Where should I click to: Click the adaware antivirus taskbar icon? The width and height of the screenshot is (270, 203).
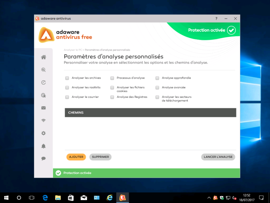[122, 198]
